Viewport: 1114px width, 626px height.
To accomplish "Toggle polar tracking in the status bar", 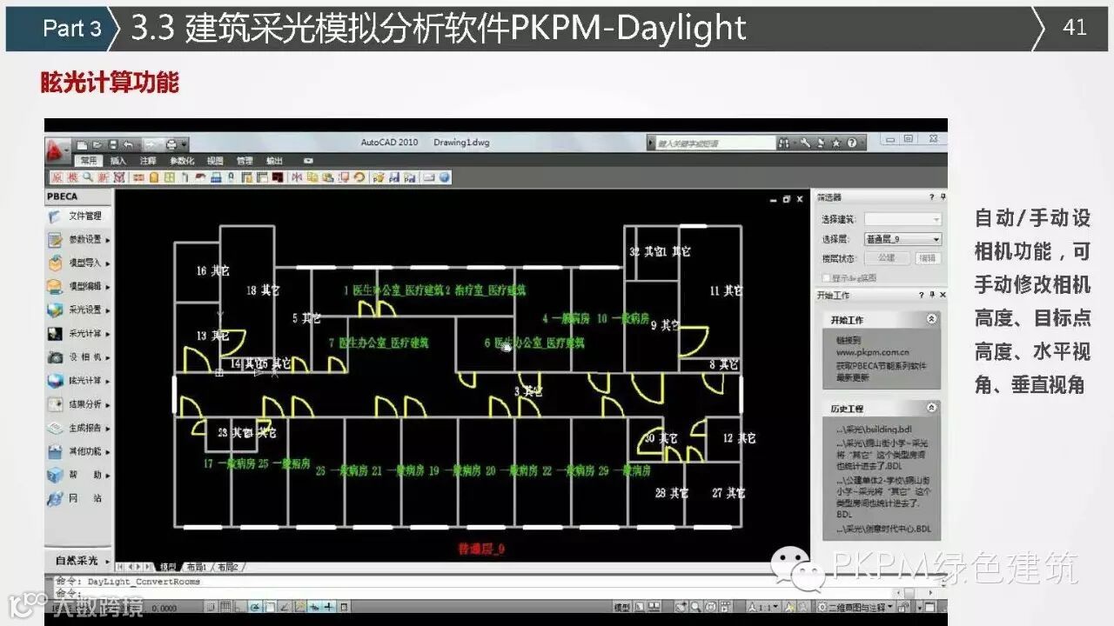I will click(x=255, y=607).
